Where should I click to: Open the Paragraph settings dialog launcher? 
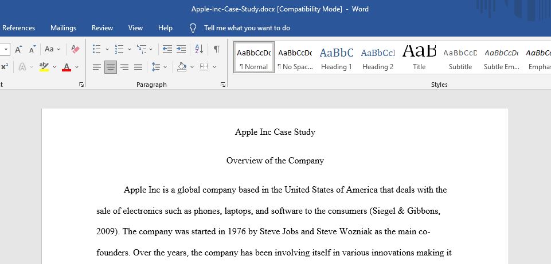click(x=223, y=85)
